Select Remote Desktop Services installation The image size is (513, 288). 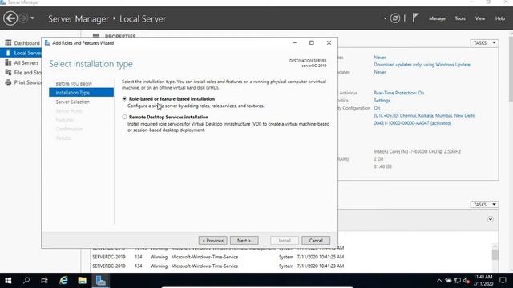coord(124,117)
